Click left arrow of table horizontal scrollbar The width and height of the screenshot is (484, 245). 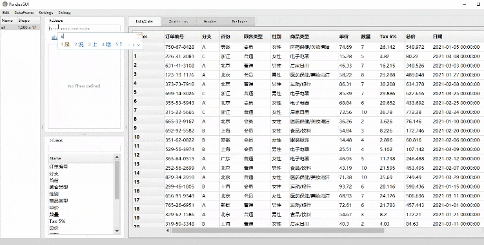point(168,230)
